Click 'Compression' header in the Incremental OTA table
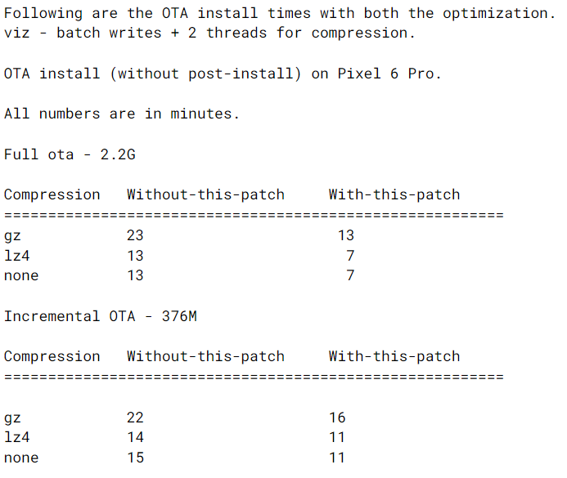Viewport: 567px width, 478px height. (x=52, y=356)
